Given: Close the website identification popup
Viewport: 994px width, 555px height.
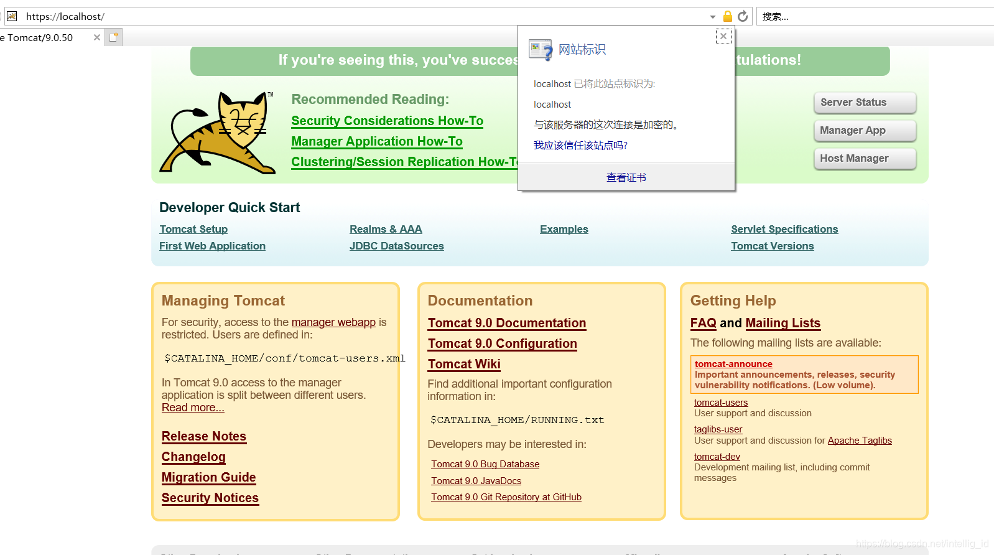Looking at the screenshot, I should click(x=723, y=36).
